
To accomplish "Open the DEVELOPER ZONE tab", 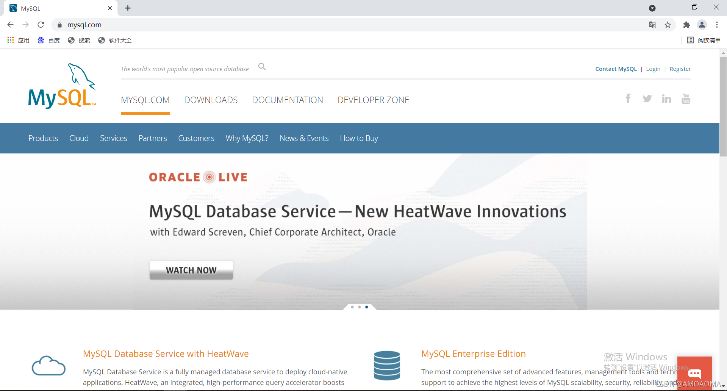I will click(374, 100).
